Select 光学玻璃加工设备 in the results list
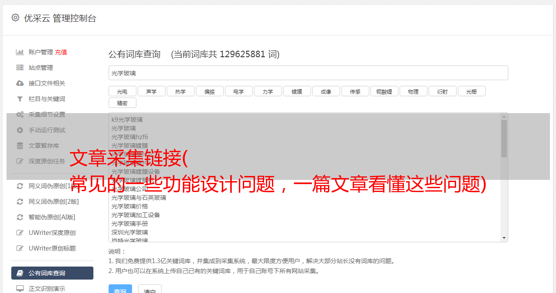Image resolution: width=556 pixels, height=293 pixels. tap(136, 215)
